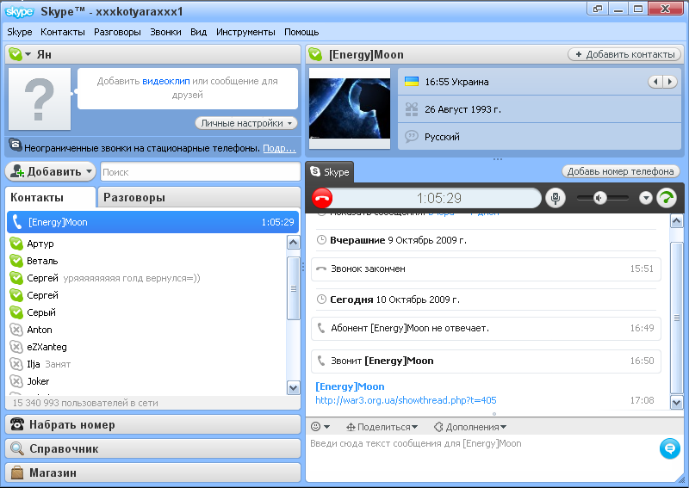Open the Справочник directory
Screen dimensions: 689x488
click(x=153, y=449)
